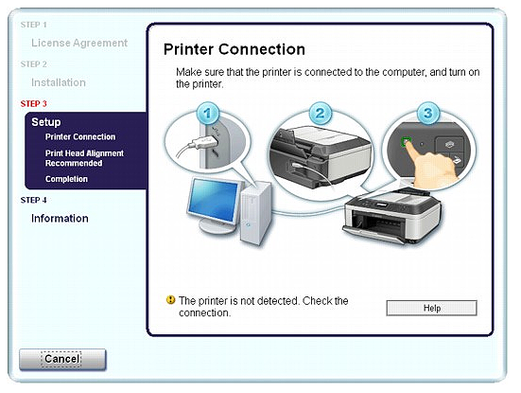Select Completion in the Setup list

click(66, 179)
